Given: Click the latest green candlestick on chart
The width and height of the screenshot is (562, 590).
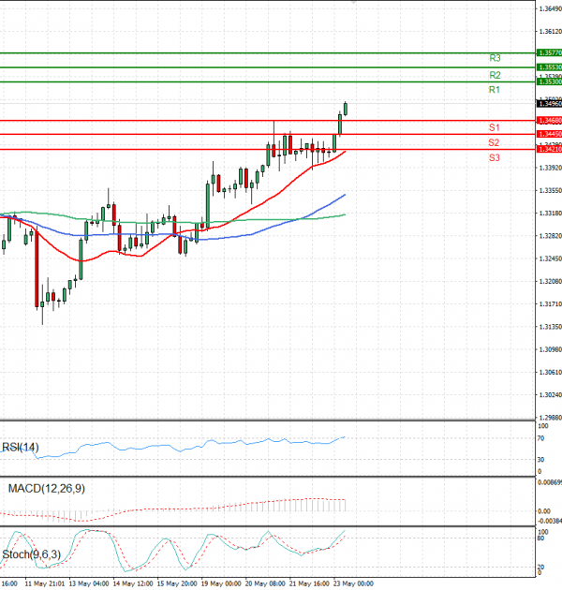Looking at the screenshot, I should pyautogui.click(x=346, y=109).
